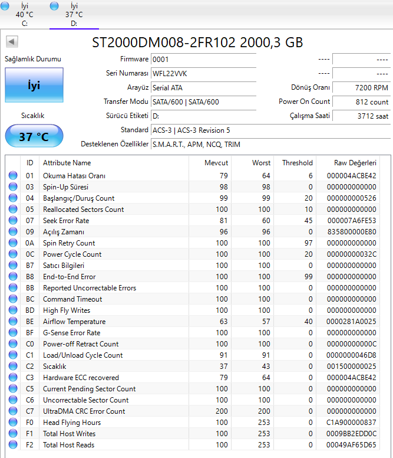The height and width of the screenshot is (458, 393).
Task: Click status circle for Power-off Retract Count
Action: point(13,343)
